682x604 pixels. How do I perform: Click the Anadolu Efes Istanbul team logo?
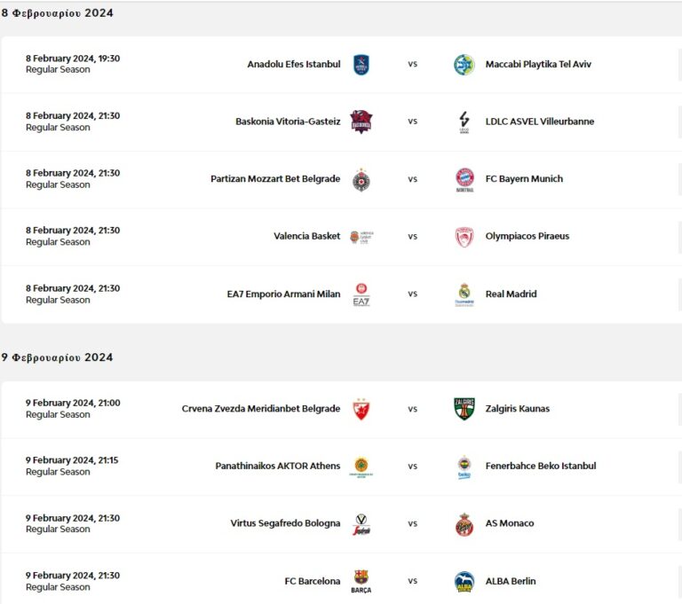point(361,64)
